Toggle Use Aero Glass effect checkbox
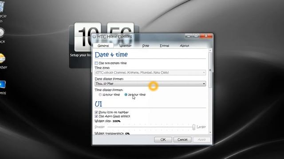 point(96,116)
